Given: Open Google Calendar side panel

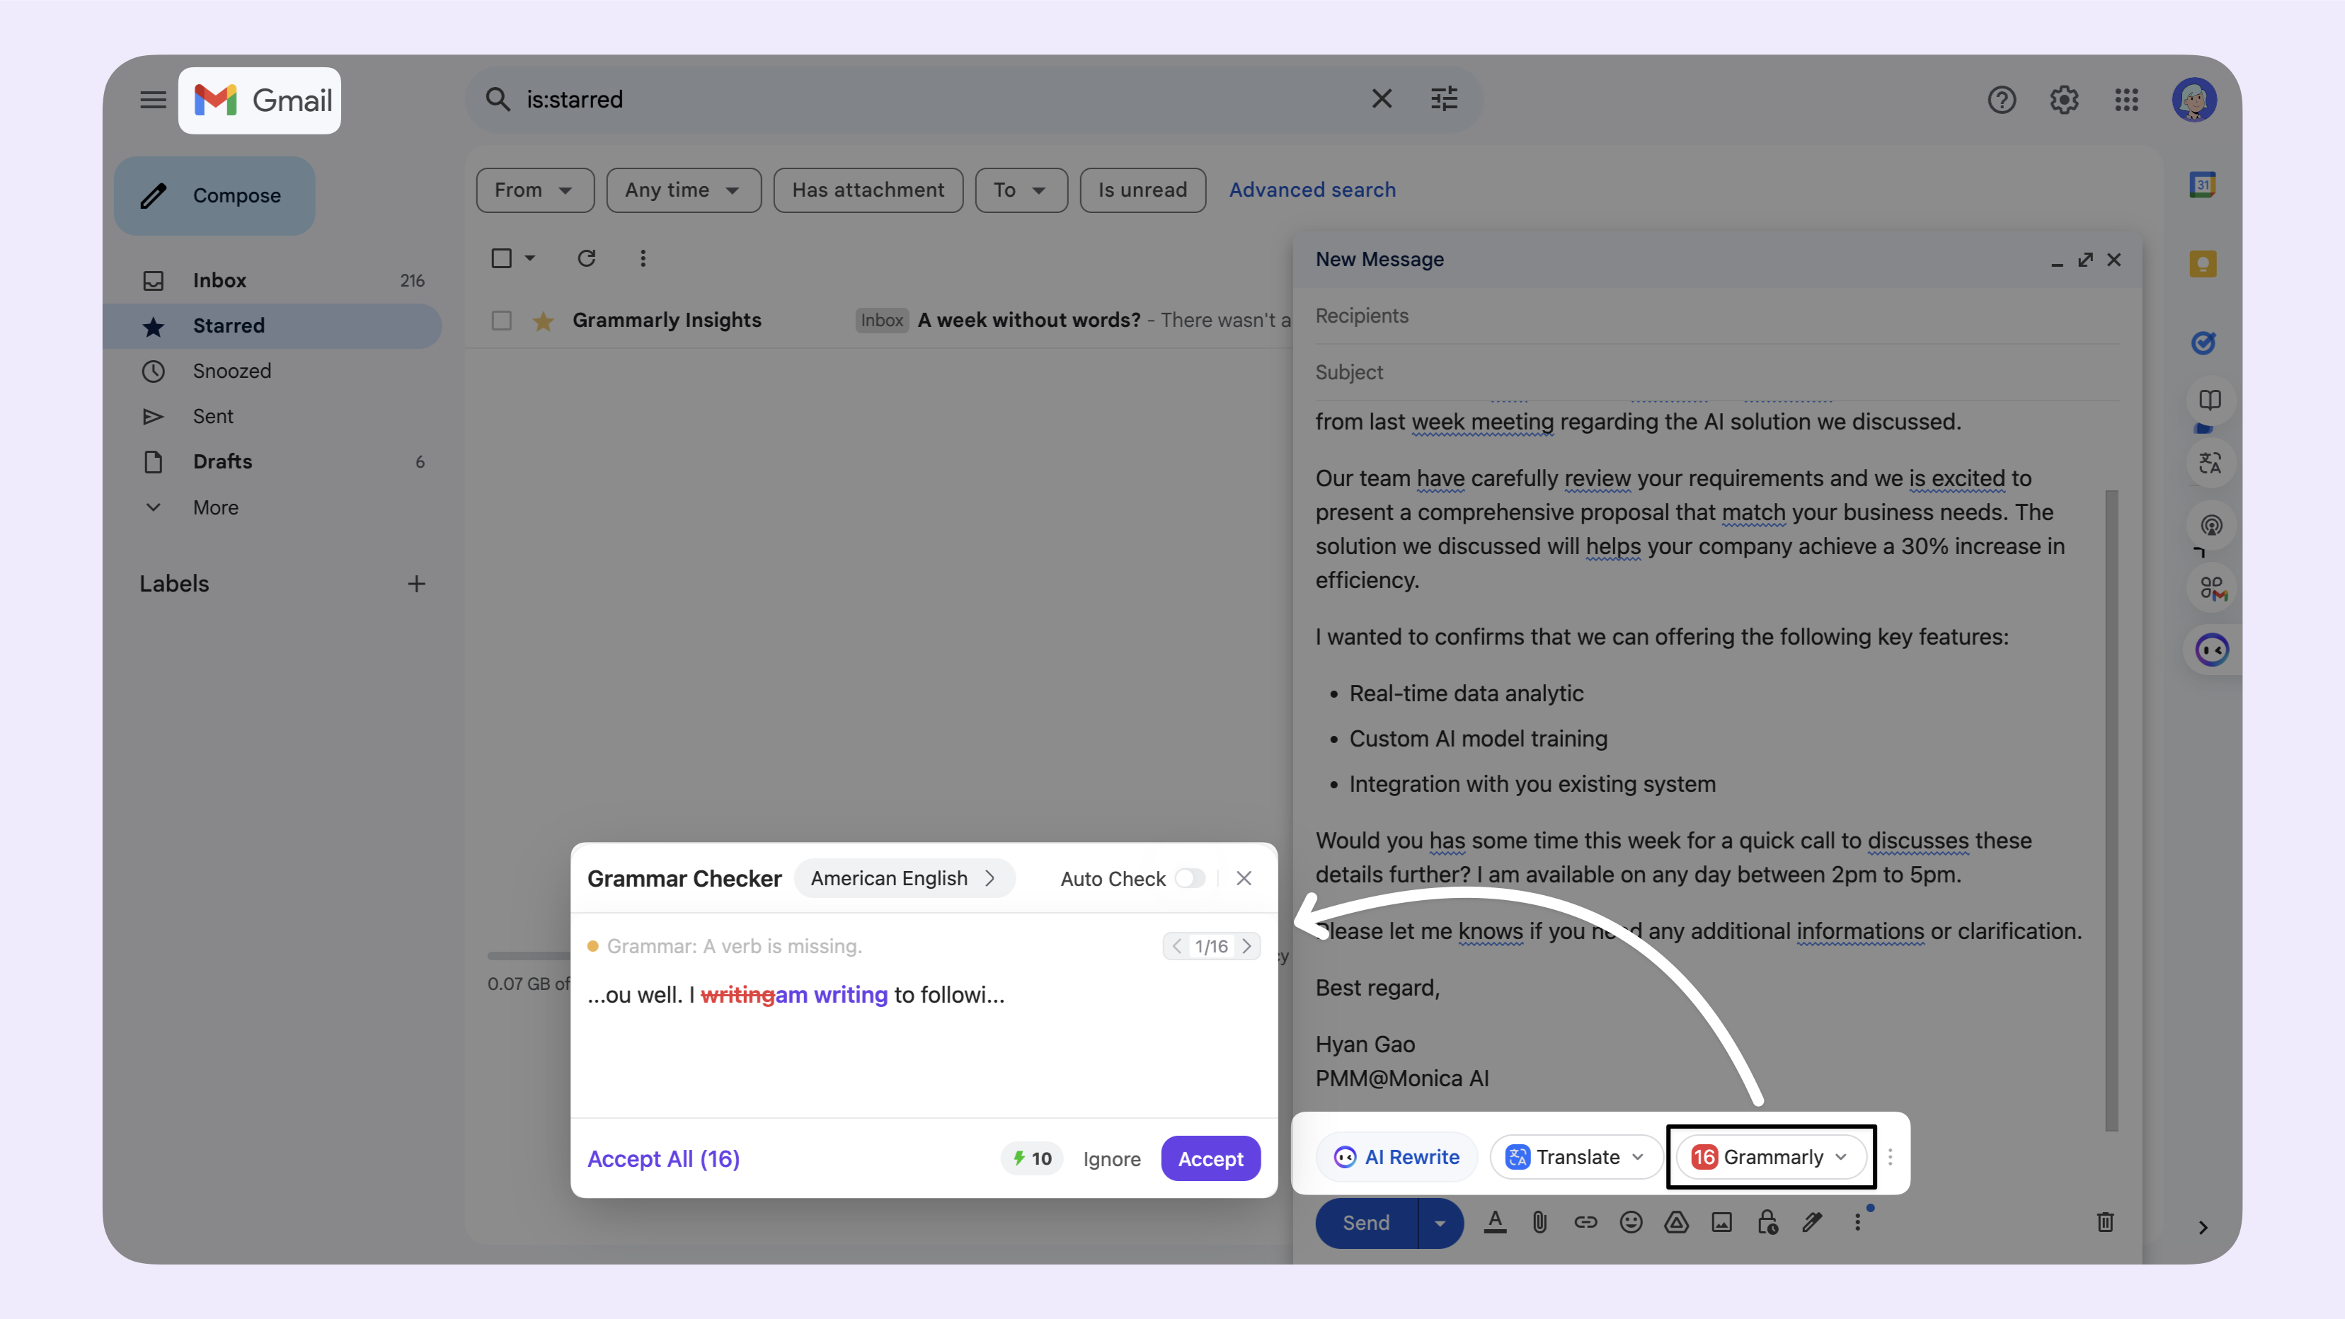Looking at the screenshot, I should (2203, 185).
